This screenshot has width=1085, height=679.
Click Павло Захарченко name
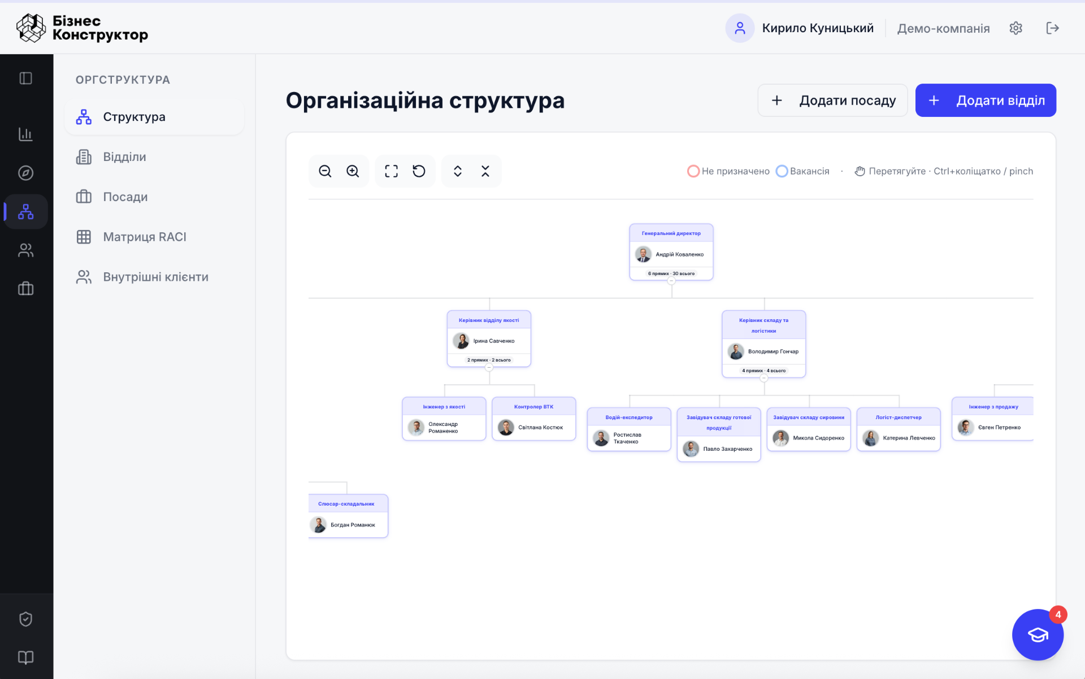pos(728,449)
